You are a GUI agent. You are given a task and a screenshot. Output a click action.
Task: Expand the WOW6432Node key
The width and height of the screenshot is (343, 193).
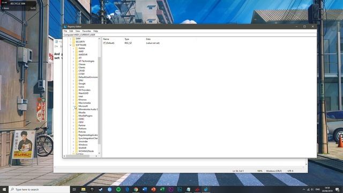73,151
